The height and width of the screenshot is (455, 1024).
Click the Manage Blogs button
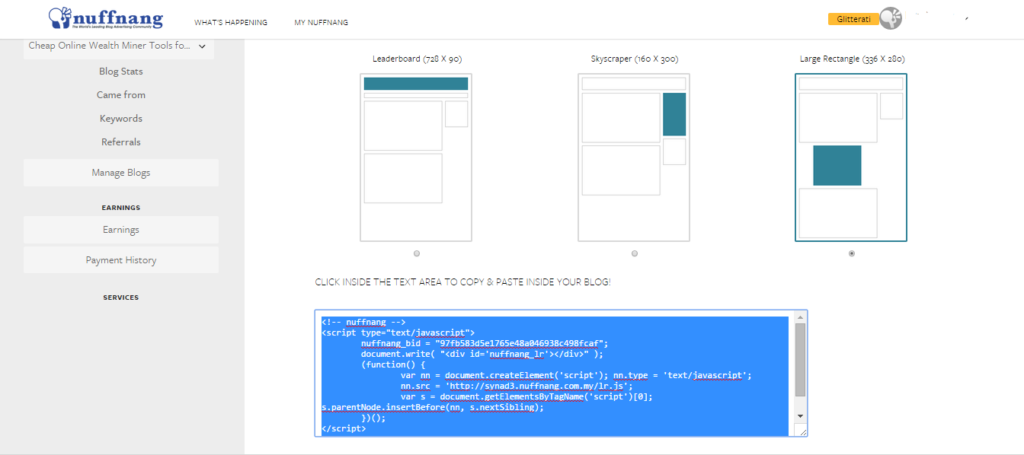tap(121, 173)
